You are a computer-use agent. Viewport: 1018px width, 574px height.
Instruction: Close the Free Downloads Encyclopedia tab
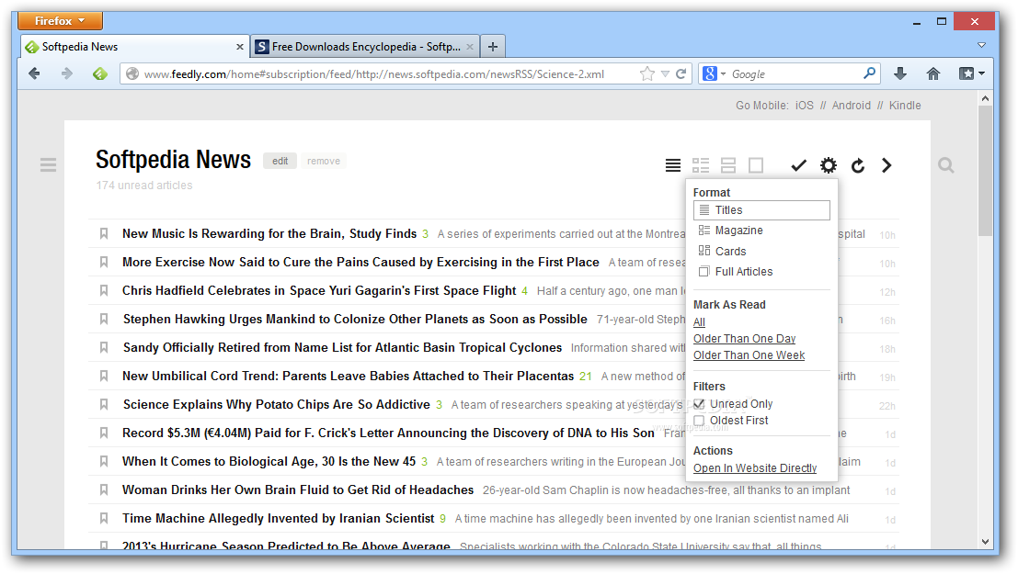coord(470,47)
